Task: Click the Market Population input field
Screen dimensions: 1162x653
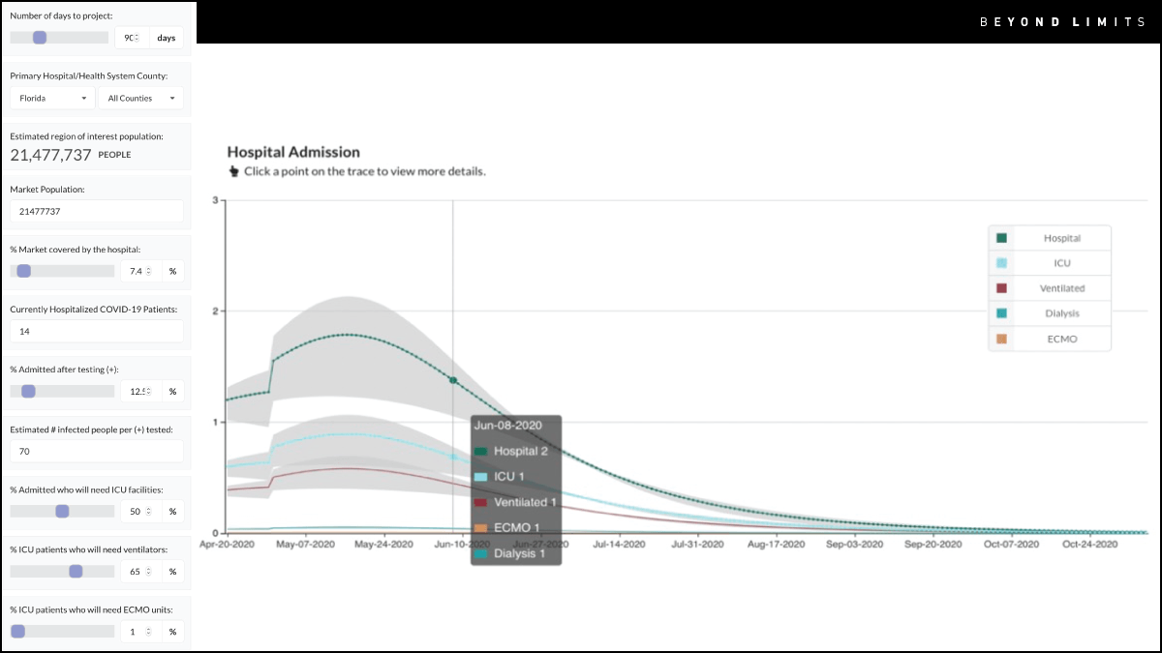Action: [x=97, y=211]
